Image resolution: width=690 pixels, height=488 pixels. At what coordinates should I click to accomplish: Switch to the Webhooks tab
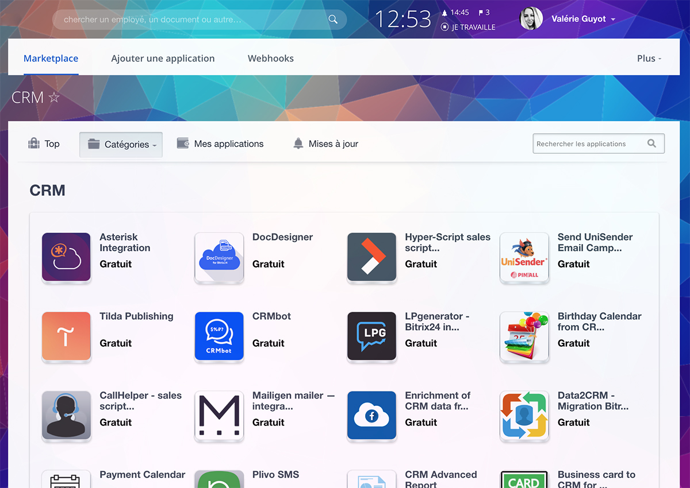(270, 59)
